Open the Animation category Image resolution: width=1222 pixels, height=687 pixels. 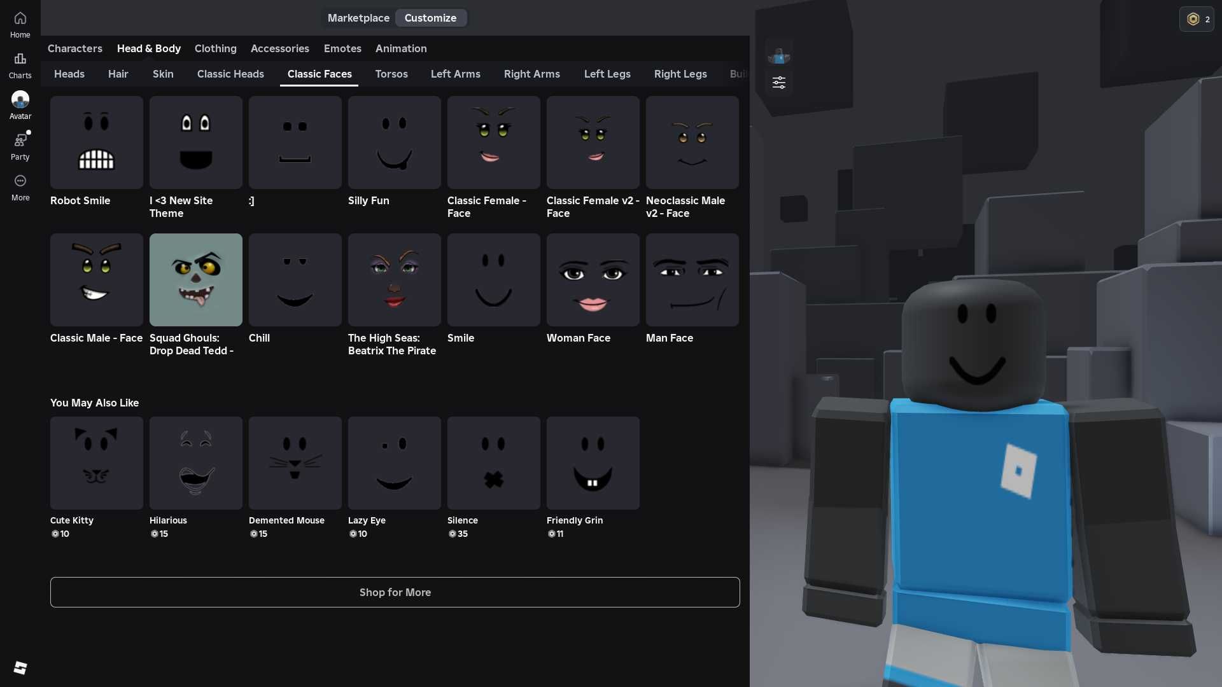[x=401, y=48]
